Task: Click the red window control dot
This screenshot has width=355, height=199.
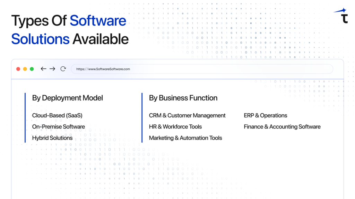Action: 18,69
